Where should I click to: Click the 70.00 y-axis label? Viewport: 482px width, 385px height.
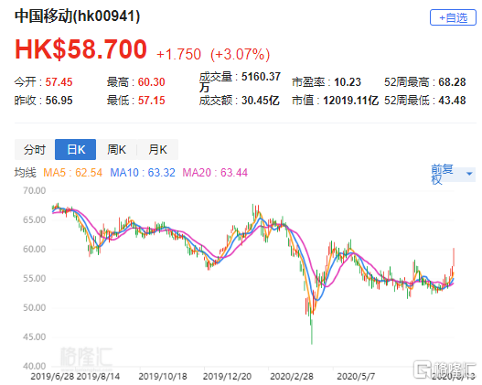pyautogui.click(x=34, y=191)
